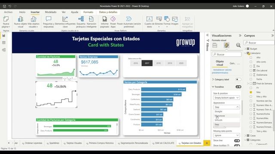The width and height of the screenshot is (275, 154).
Task: Check the Fecha field checkbox
Action: (251, 79)
